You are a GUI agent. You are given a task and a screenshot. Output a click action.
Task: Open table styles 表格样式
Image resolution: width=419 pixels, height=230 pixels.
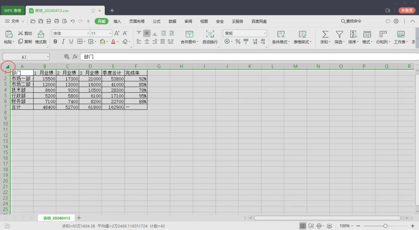point(303,37)
